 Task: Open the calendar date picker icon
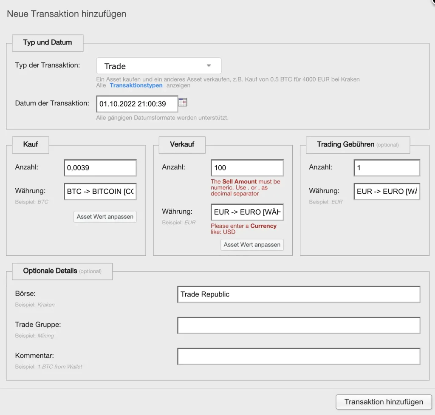pyautogui.click(x=183, y=102)
